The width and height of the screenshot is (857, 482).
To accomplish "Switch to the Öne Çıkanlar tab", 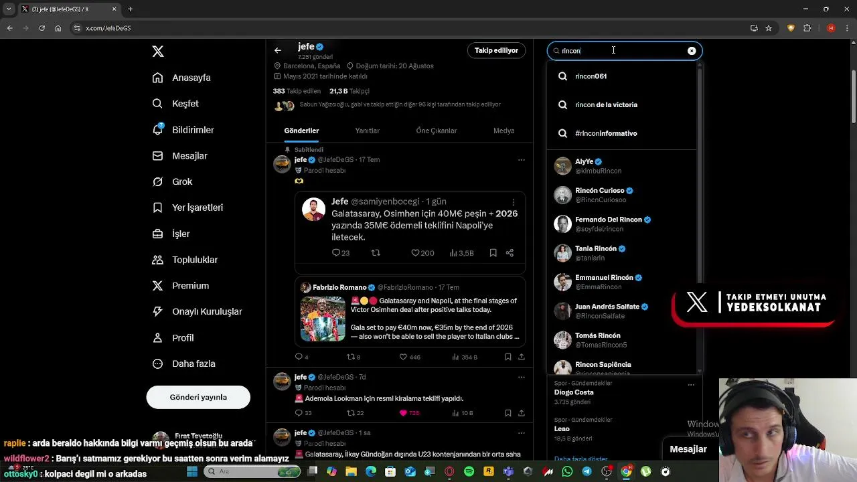I will pos(437,131).
